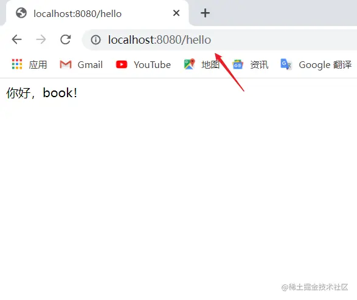
Task: Click the Gmail envelope icon
Action: coord(66,64)
